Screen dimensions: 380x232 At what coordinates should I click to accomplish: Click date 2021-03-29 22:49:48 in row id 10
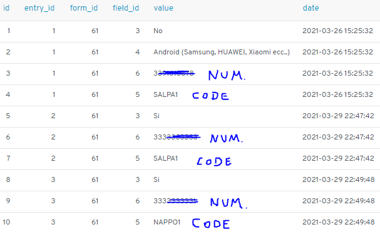click(x=339, y=222)
